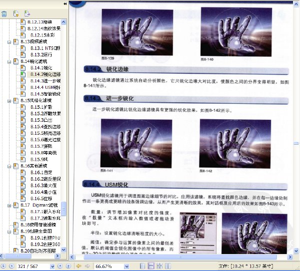Click the figure 8-141 hand image
Image resolution: width=300 pixels, height=271 pixels.
tap(136, 143)
